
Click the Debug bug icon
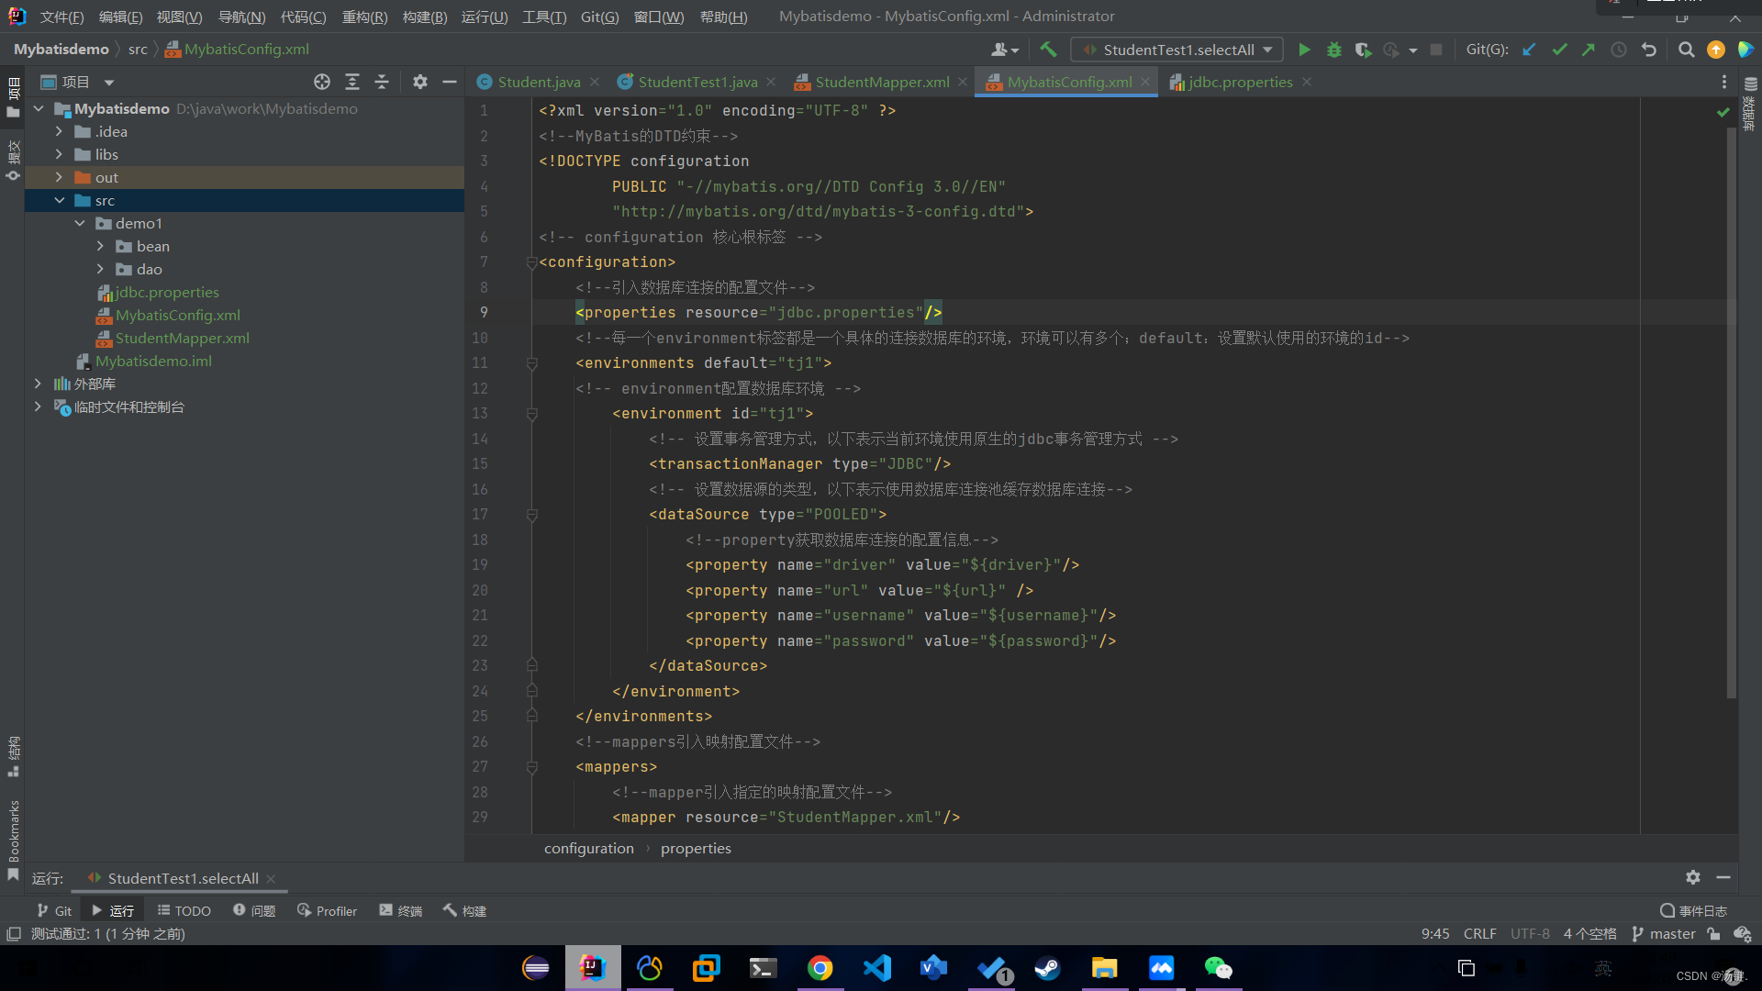coord(1334,50)
